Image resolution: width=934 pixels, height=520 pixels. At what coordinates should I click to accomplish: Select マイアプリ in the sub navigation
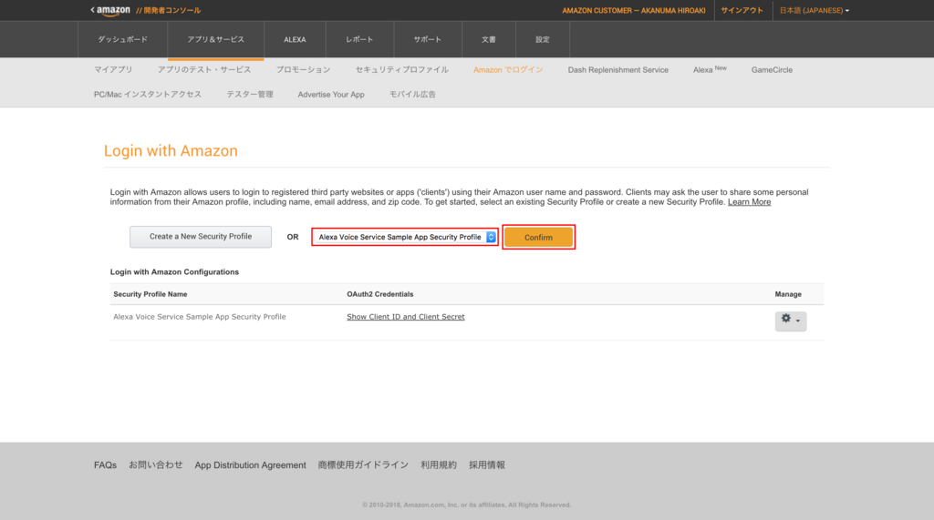click(x=113, y=69)
